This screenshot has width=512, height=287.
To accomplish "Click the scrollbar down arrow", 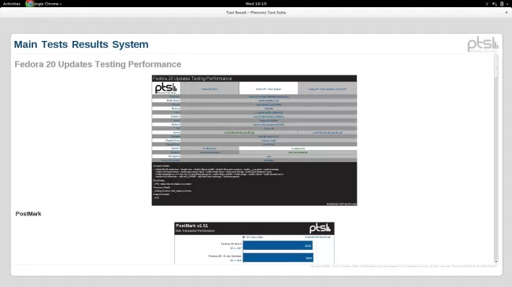I will tap(496, 262).
